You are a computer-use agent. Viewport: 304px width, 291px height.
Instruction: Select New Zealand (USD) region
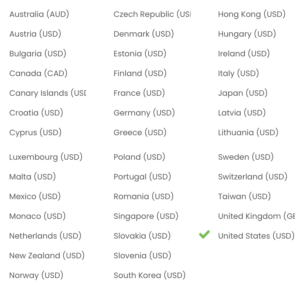coord(47,256)
